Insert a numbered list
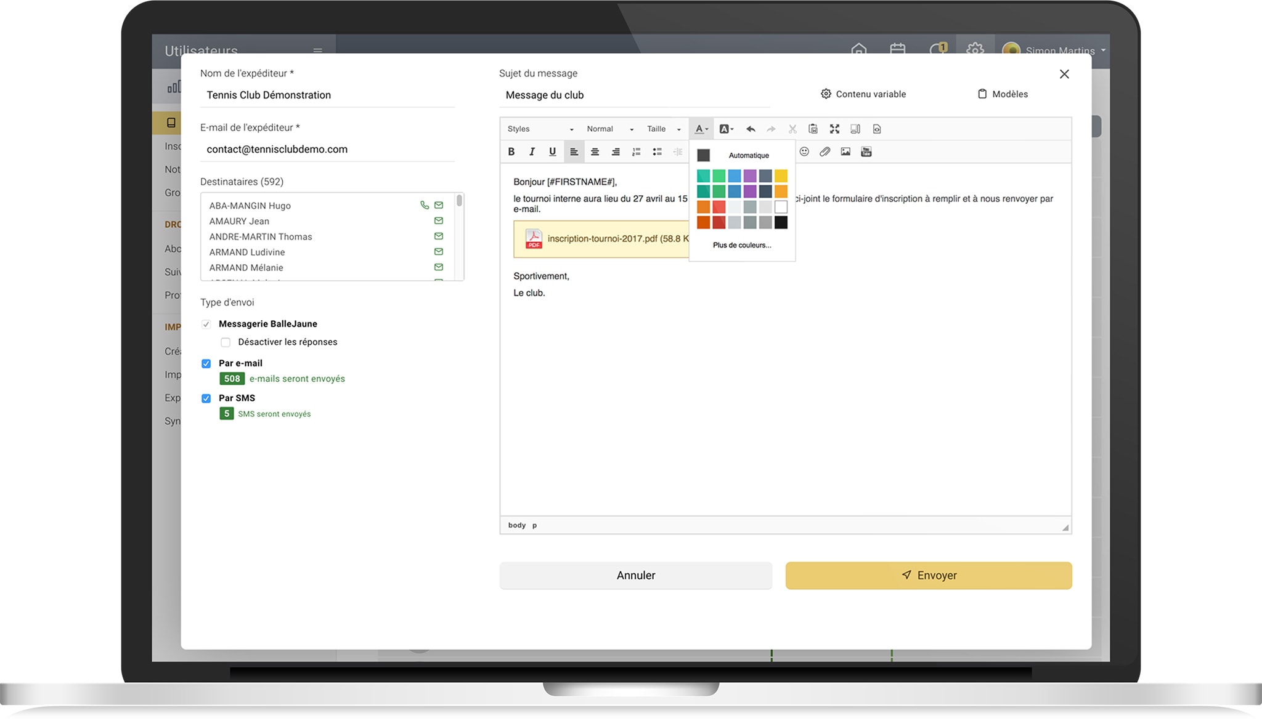 pos(637,151)
